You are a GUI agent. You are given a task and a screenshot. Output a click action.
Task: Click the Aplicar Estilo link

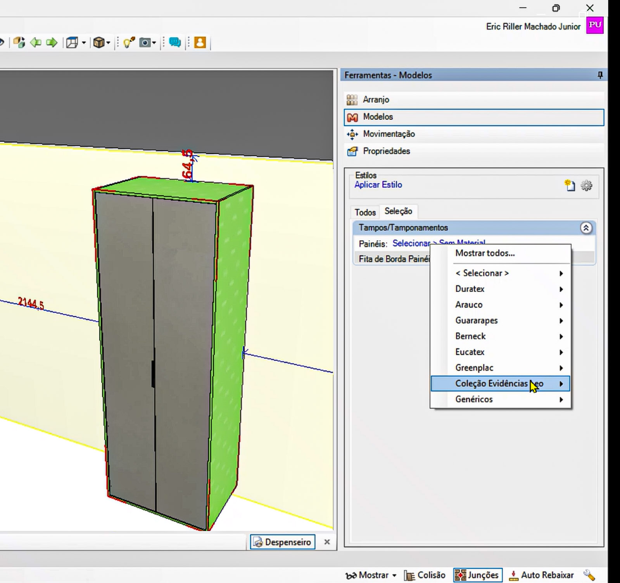click(378, 185)
